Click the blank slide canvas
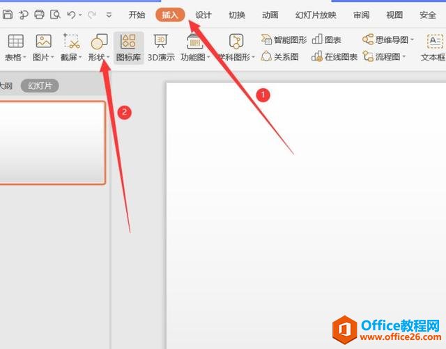Screen dimensions: 446x349 pos(306,216)
